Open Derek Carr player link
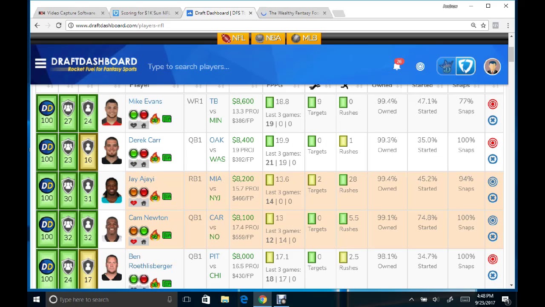The height and width of the screenshot is (307, 545). pos(145,140)
